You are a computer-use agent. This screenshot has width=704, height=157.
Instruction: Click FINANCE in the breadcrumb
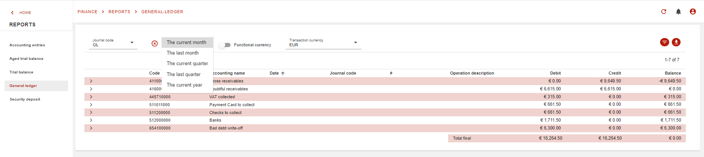[x=87, y=12]
